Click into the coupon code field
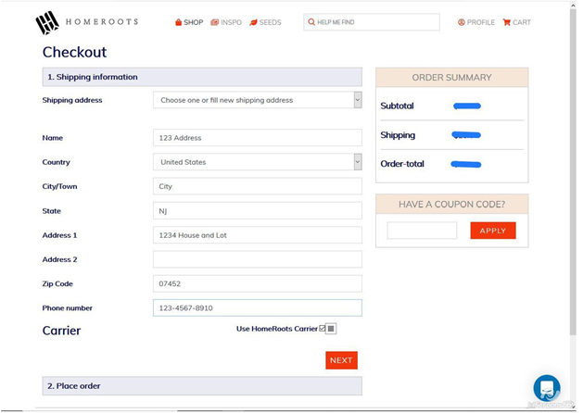This screenshot has width=583, height=413. 422,231
